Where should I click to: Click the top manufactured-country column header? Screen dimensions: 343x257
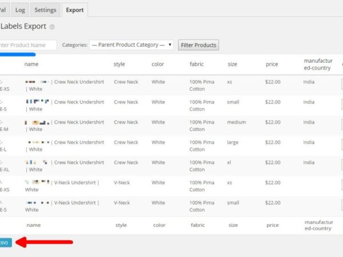click(318, 65)
